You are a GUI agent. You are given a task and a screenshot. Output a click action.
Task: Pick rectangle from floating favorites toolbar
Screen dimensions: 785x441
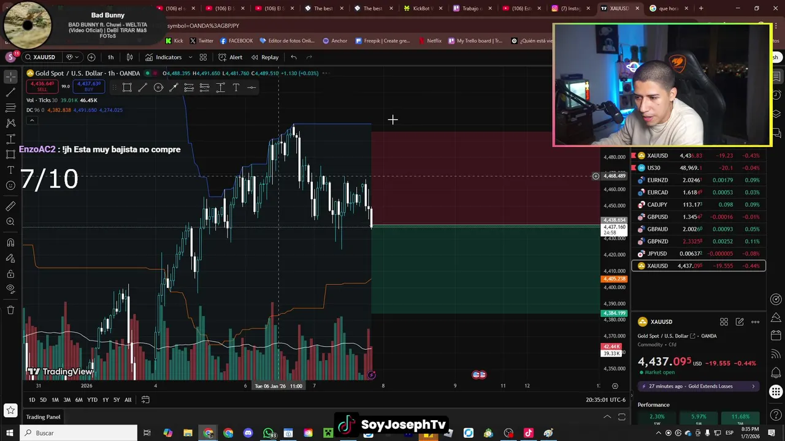(127, 88)
